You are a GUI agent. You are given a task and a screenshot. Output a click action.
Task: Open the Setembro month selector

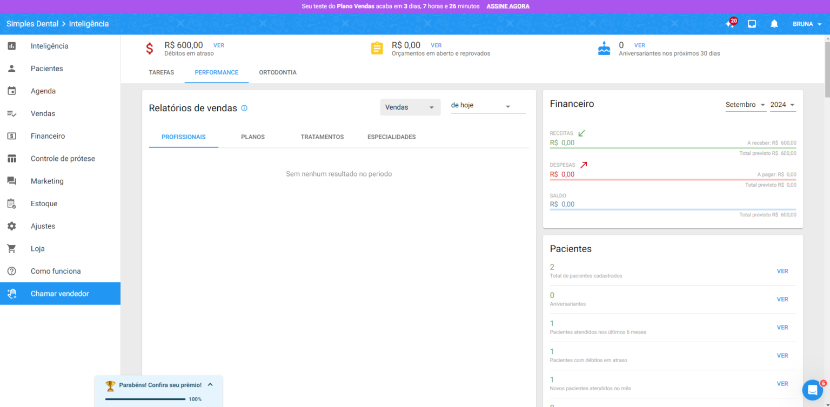tap(746, 105)
